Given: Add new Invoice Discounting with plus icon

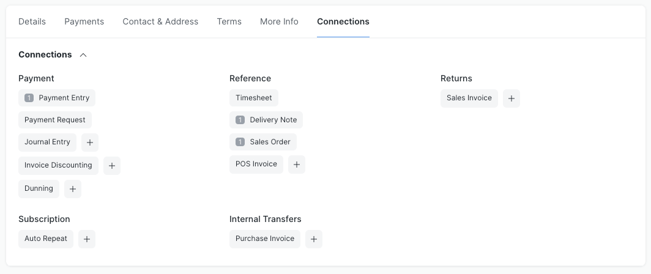Looking at the screenshot, I should tap(112, 166).
